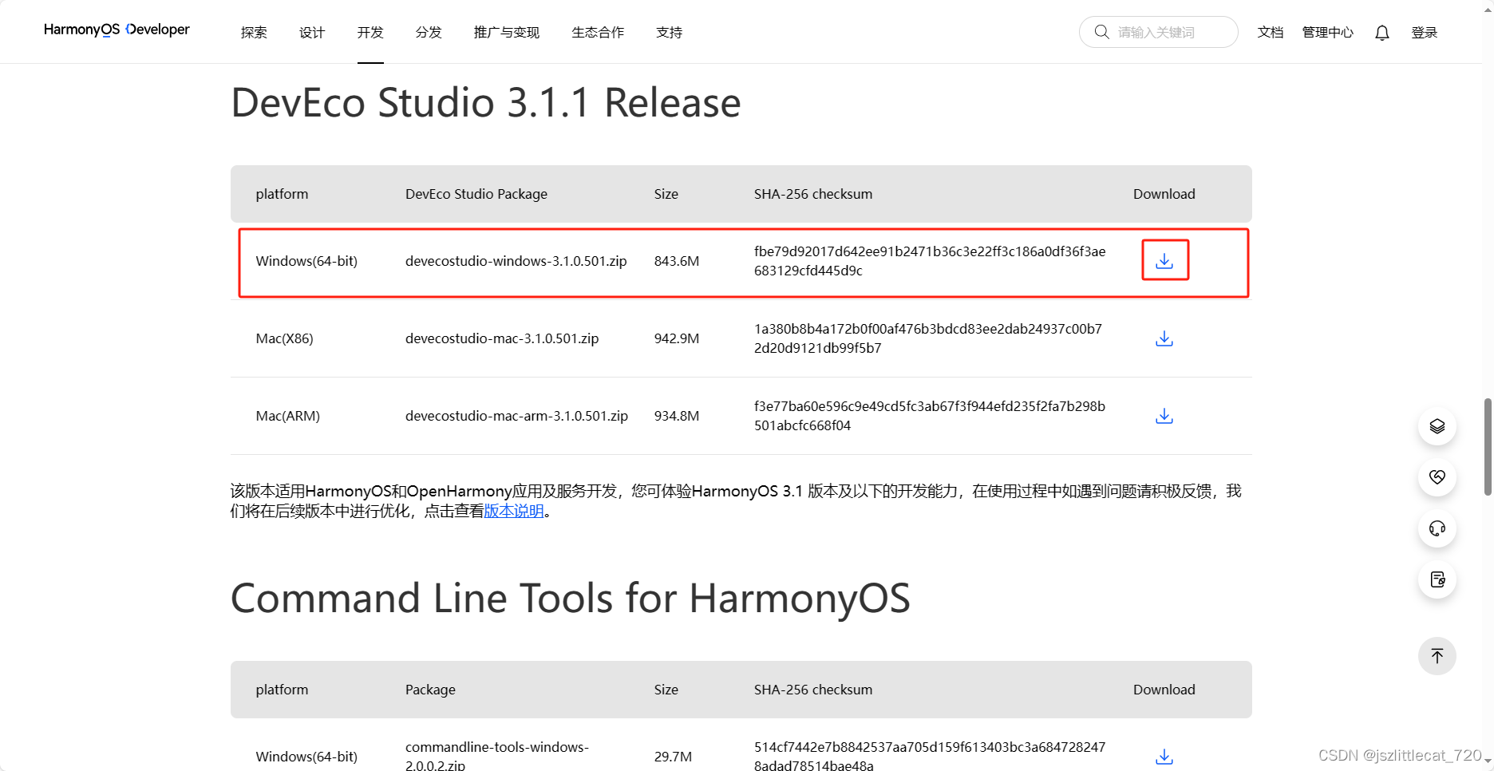Image resolution: width=1494 pixels, height=771 pixels.
Task: Click the DevEco Studio Package column header
Action: coord(476,194)
